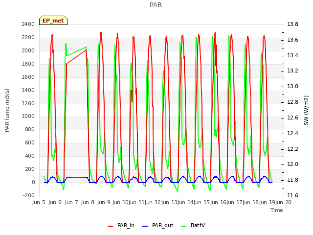The image size is (313, 235).
Task: Click the 0 left axis tick label
Action: (x=33, y=182)
